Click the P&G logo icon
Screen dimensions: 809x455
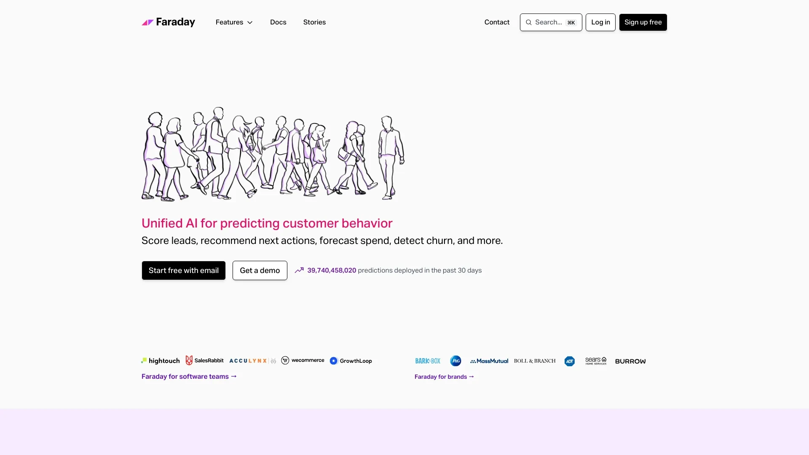pos(455,361)
